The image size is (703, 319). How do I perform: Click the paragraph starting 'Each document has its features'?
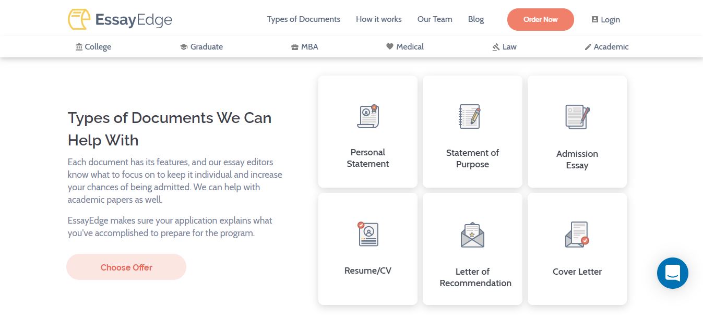point(175,181)
